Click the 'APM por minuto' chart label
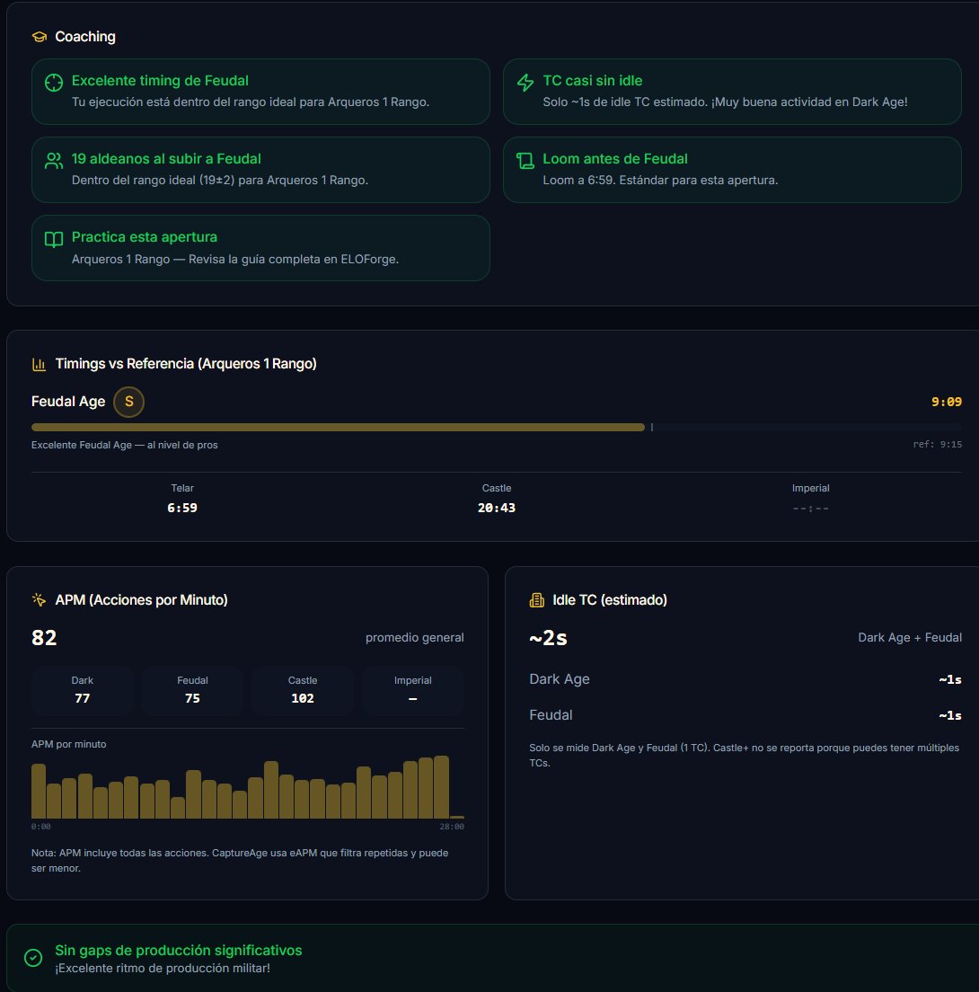Viewport: 979px width, 992px height. [69, 744]
